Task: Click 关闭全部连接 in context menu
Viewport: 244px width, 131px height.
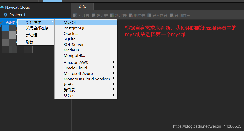Action: point(36,28)
